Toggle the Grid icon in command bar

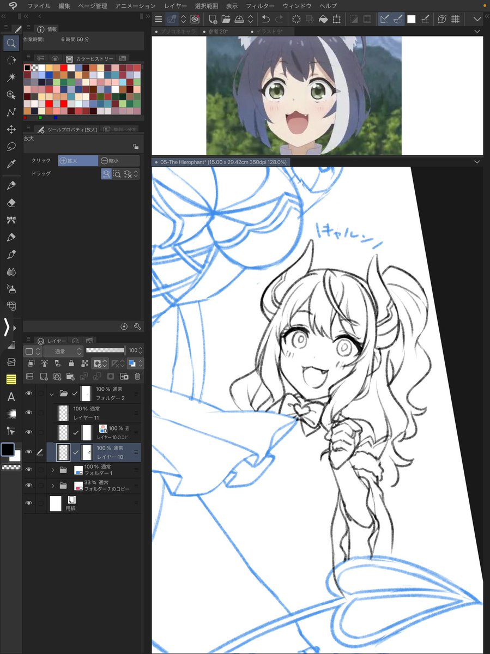click(x=455, y=19)
